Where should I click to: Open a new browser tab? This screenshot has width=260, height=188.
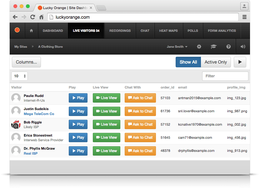tap(101, 8)
